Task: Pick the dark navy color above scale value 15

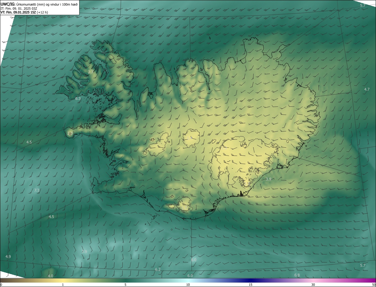Action: (251, 281)
